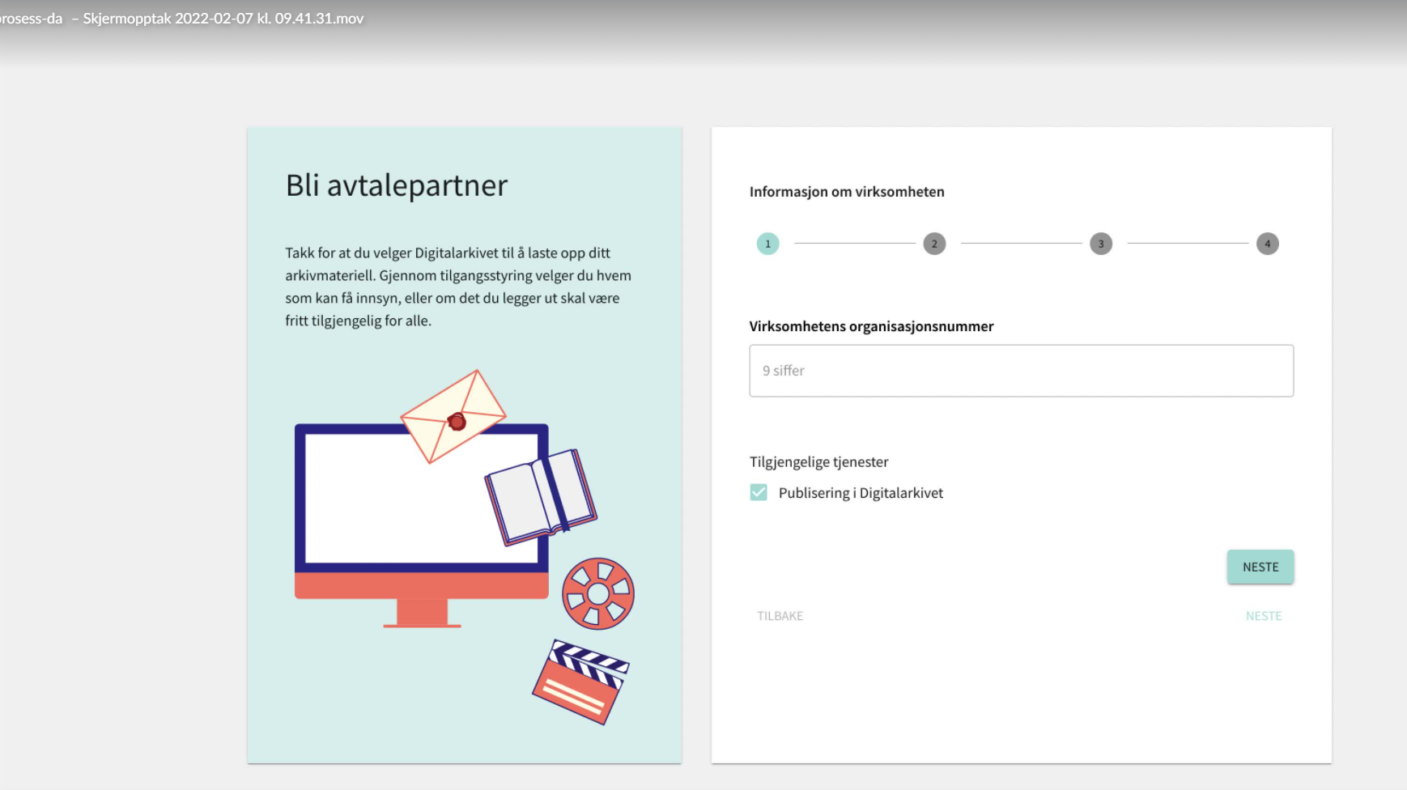Select step 4 in the stepper
1407x790 pixels.
(x=1268, y=244)
